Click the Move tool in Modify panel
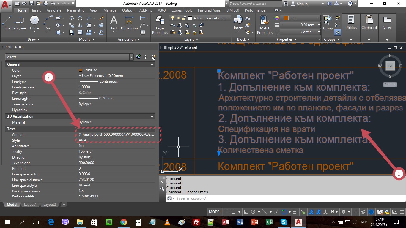Image resolution: width=406 pixels, height=228 pixels. pos(72,18)
